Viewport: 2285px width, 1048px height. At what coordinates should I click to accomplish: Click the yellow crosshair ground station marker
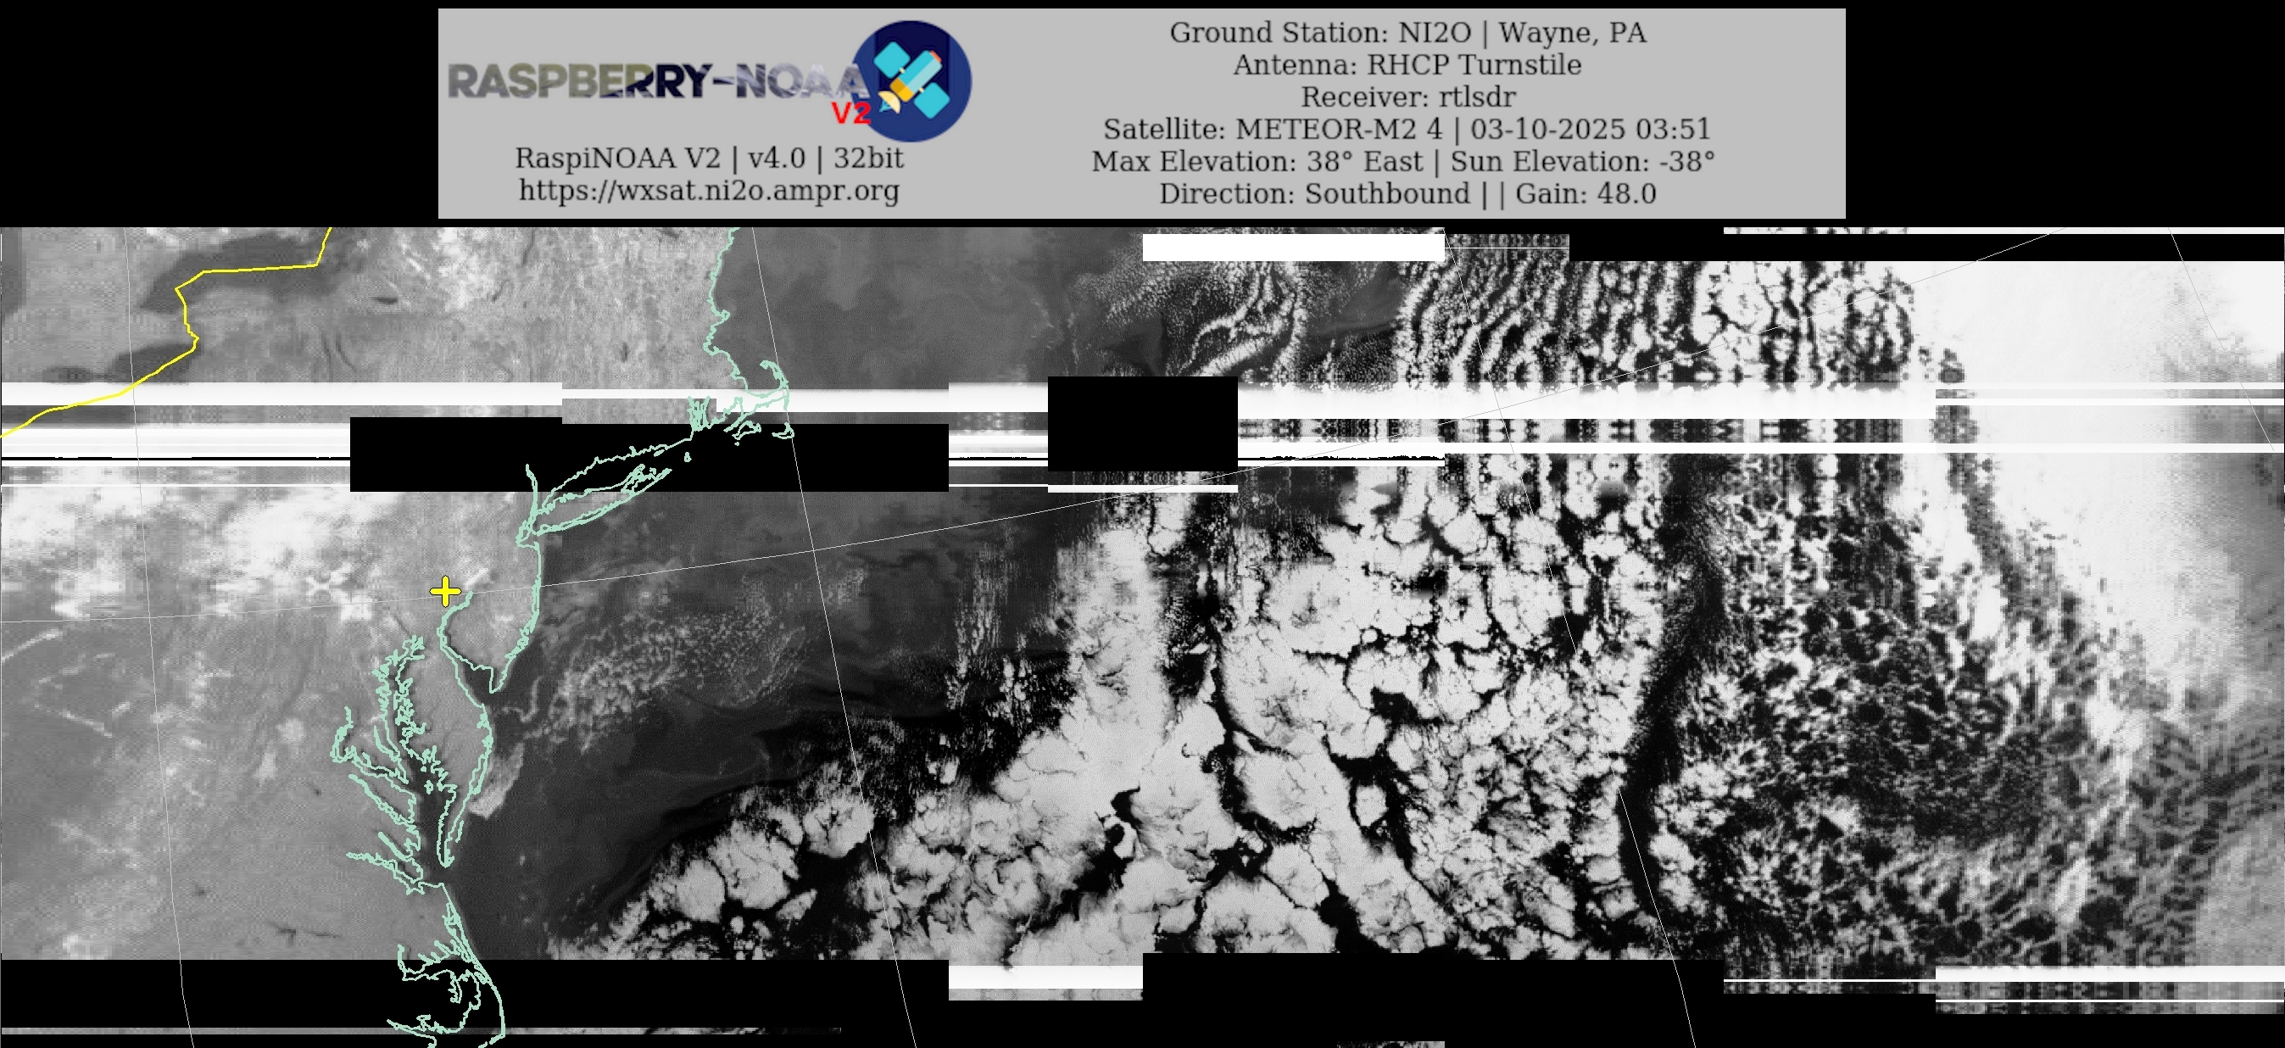click(445, 591)
